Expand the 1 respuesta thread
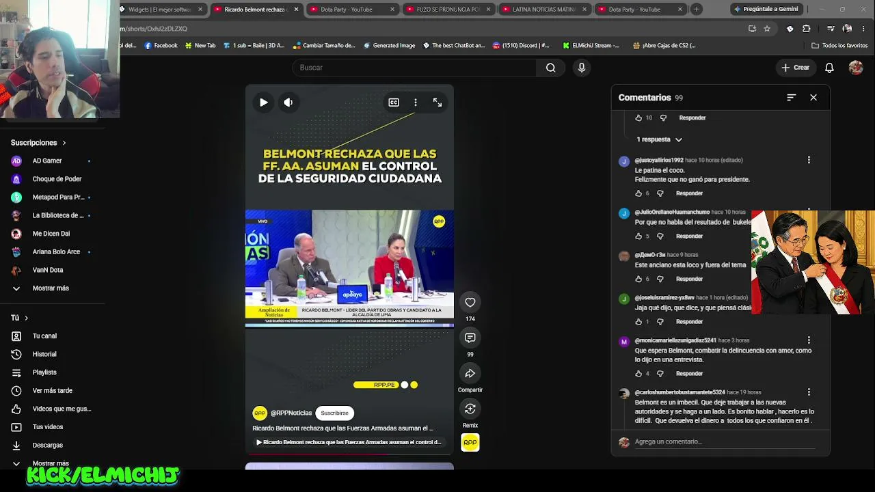 [659, 139]
